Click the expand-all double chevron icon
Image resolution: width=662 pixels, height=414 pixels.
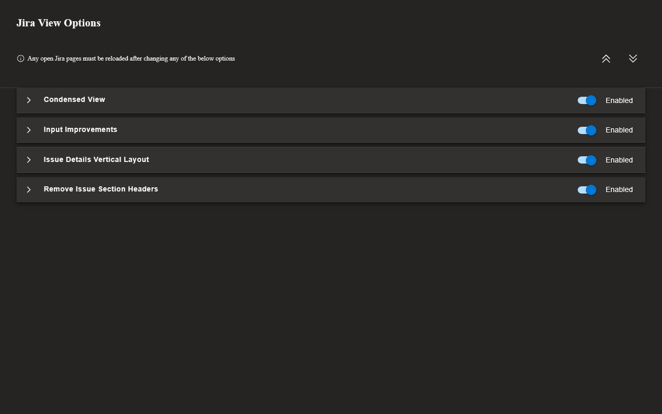[633, 58]
